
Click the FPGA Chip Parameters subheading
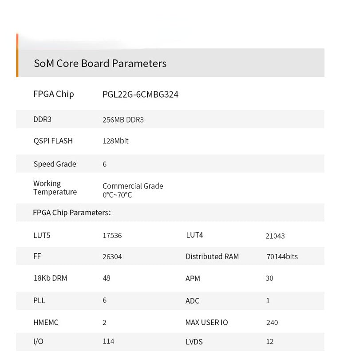[71, 213]
